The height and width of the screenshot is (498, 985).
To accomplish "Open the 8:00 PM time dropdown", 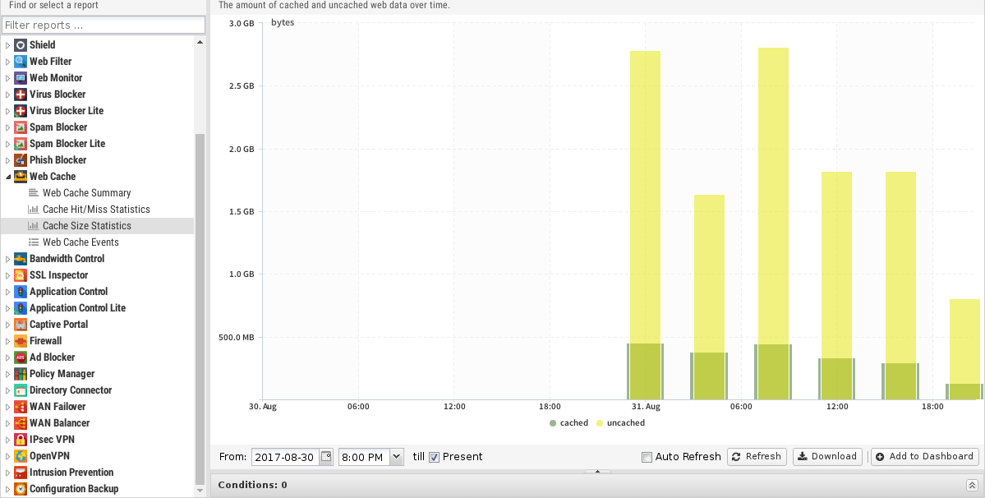I will [397, 457].
